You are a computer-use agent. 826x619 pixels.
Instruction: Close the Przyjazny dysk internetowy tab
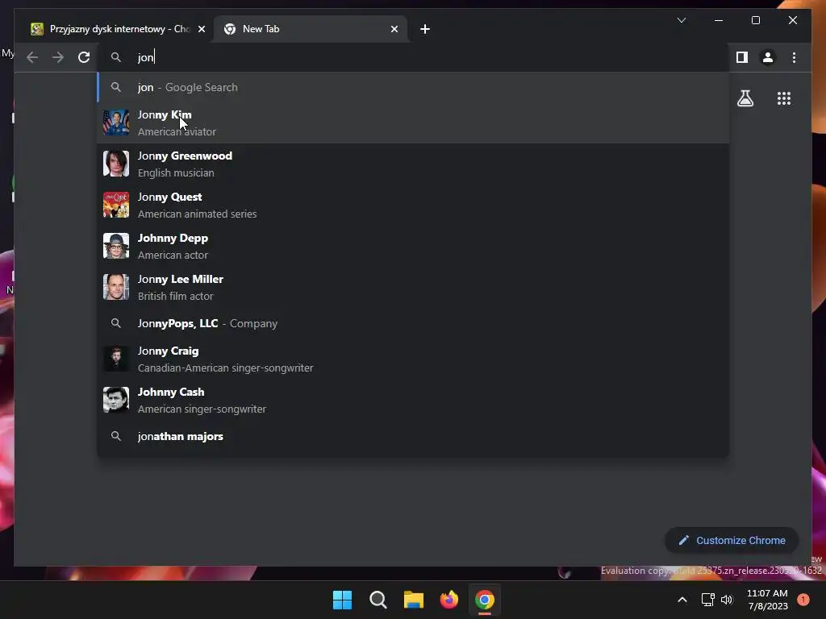(201, 29)
